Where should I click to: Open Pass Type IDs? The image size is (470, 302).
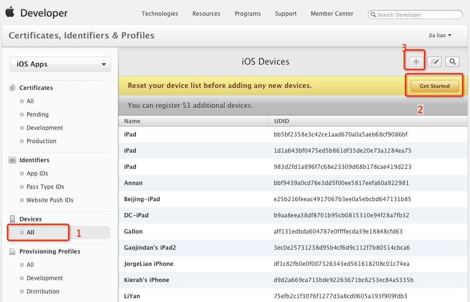pos(45,186)
